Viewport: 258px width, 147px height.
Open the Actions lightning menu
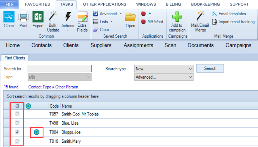click(x=68, y=17)
